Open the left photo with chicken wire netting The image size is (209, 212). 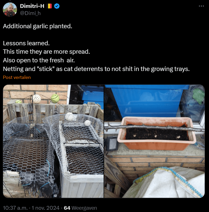[53, 141]
